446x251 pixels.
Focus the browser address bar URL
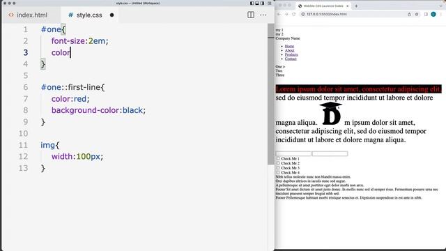[x=327, y=14]
